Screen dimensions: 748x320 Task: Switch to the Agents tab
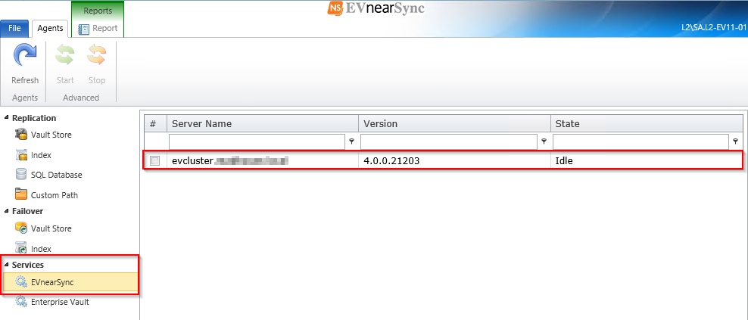50,28
